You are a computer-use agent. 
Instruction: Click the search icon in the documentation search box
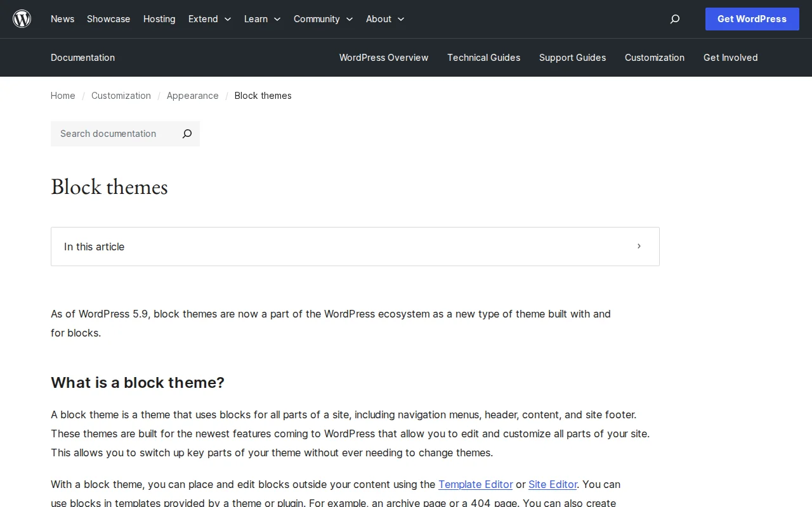pyautogui.click(x=187, y=134)
